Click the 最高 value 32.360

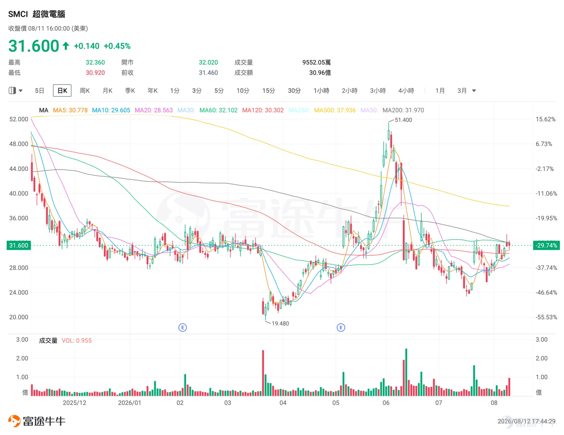pos(95,62)
